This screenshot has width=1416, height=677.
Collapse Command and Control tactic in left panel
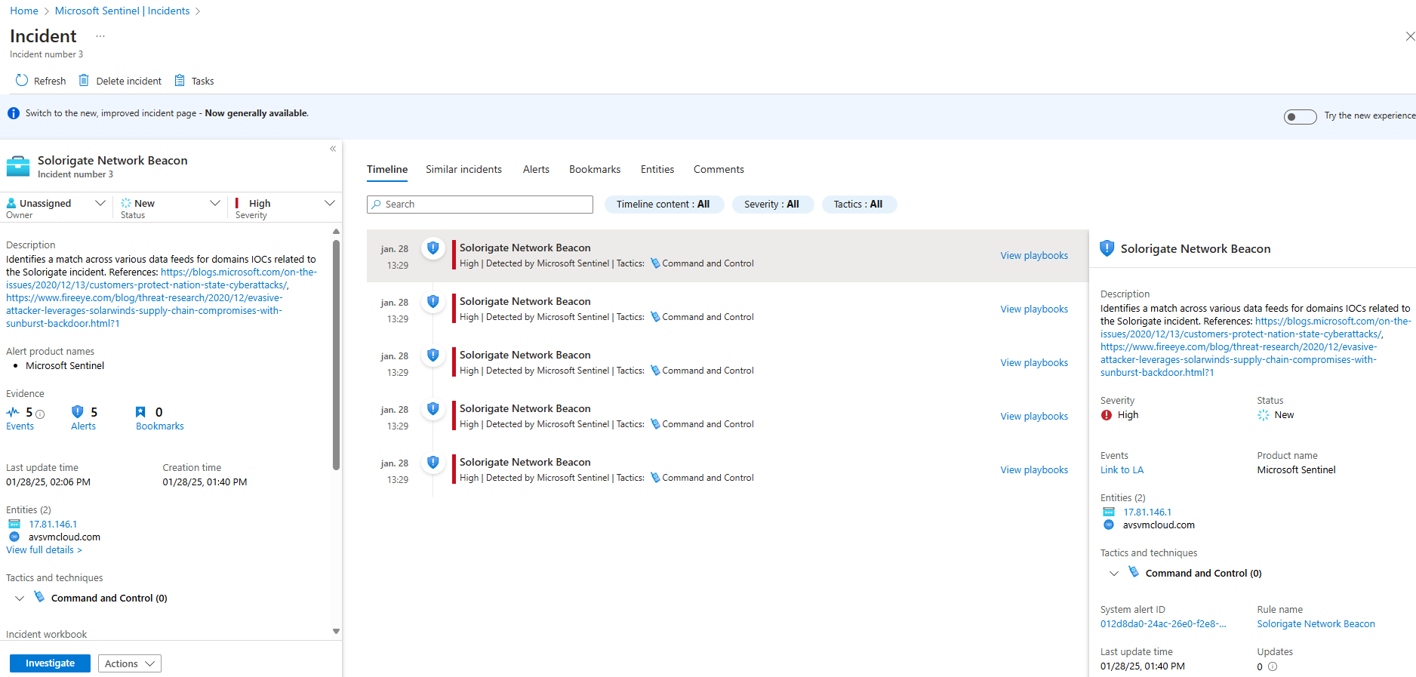(20, 599)
